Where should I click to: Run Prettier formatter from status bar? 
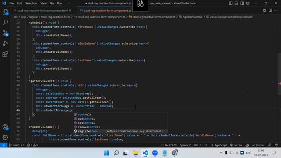tap(258, 145)
